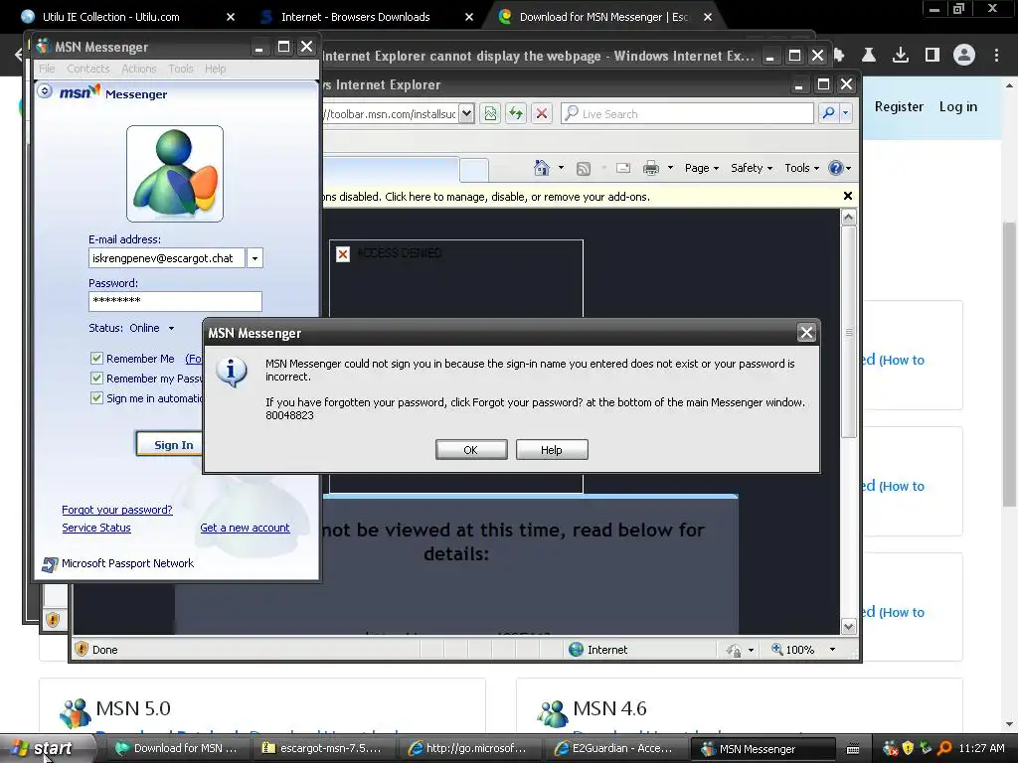Click the IE page scrollbar up arrow
The height and width of the screenshot is (763, 1018).
pos(849,218)
